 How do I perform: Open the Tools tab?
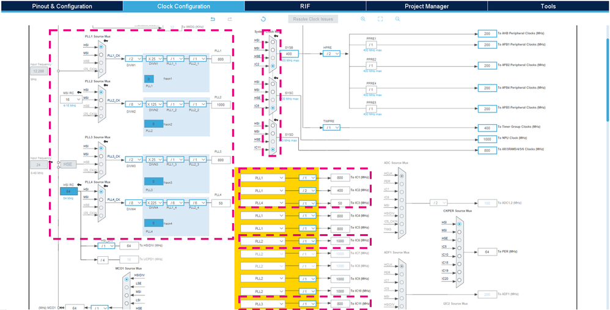548,6
